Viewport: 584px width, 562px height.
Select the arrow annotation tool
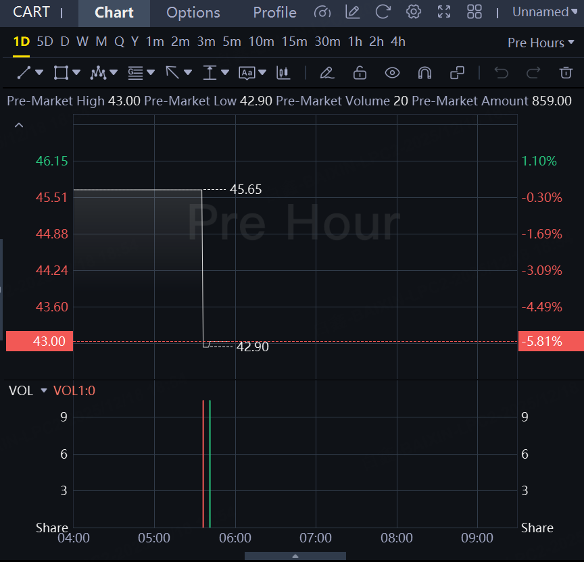point(172,72)
